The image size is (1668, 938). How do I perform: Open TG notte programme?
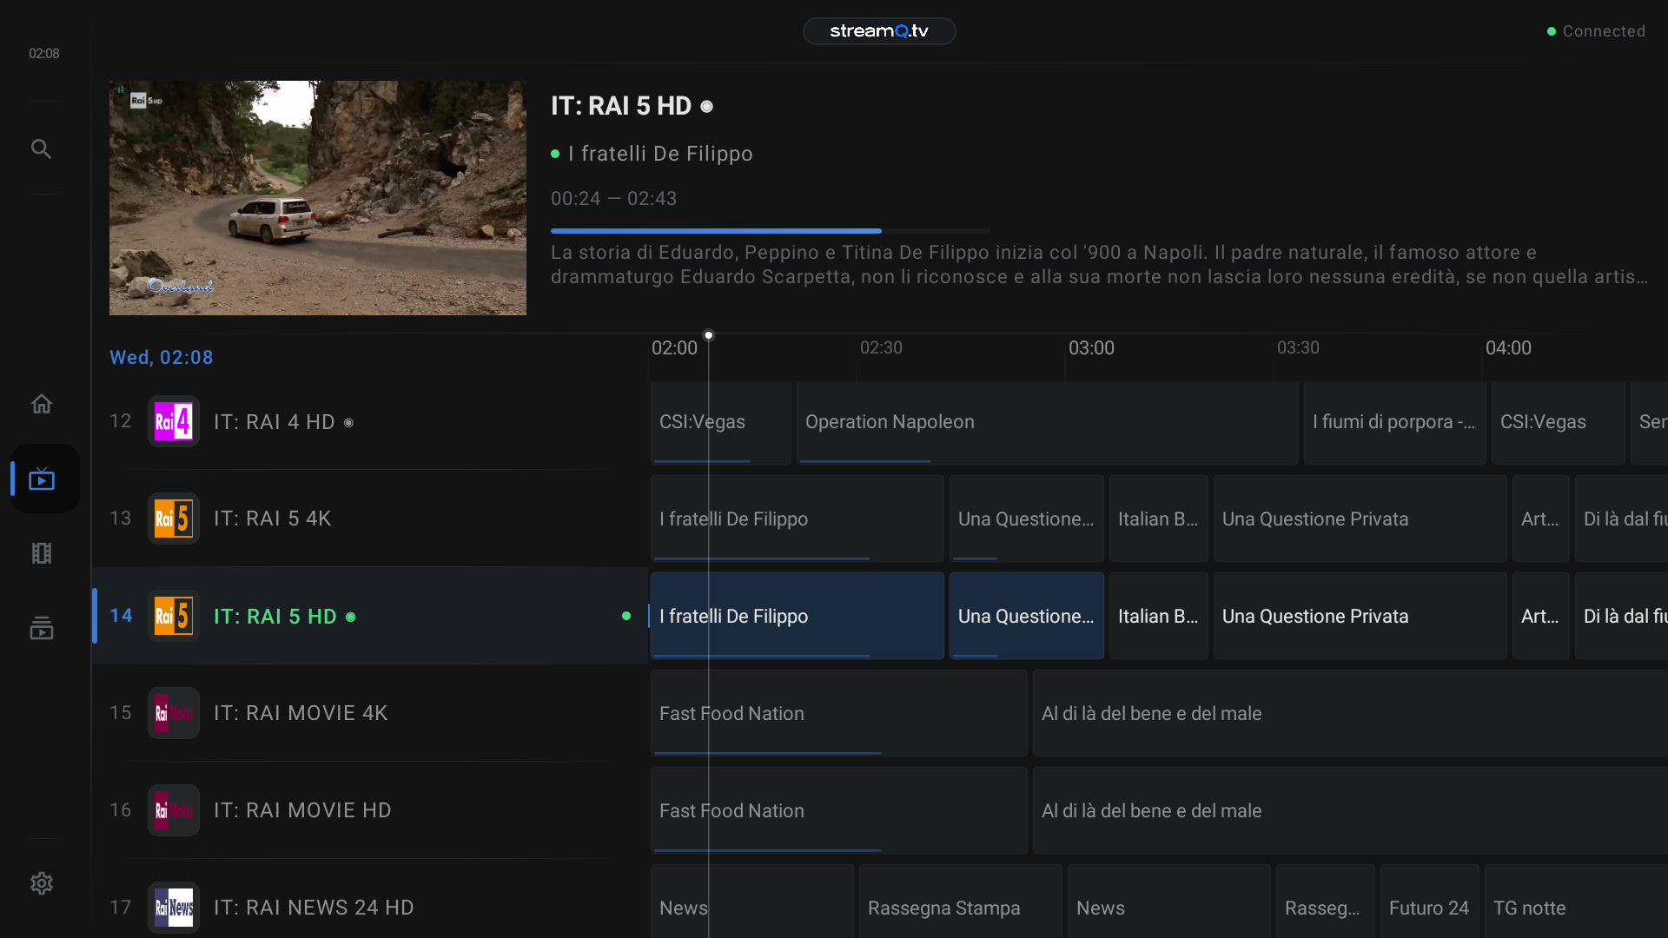pyautogui.click(x=1576, y=902)
